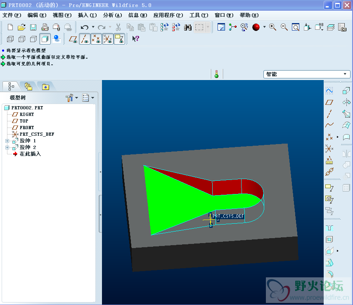Select the Datum Plane tool on right toolbar
The image size is (353, 305).
329,102
